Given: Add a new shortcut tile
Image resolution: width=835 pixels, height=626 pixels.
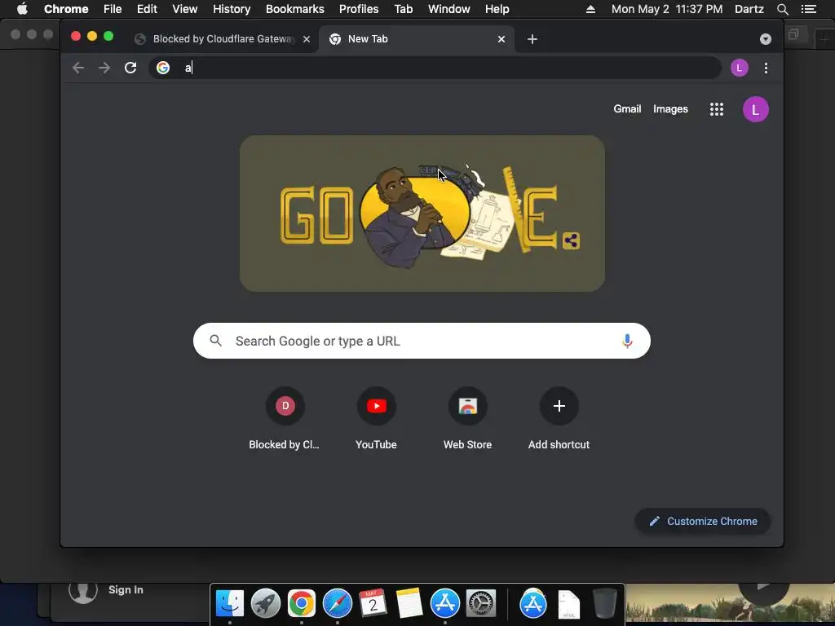Looking at the screenshot, I should coord(559,418).
